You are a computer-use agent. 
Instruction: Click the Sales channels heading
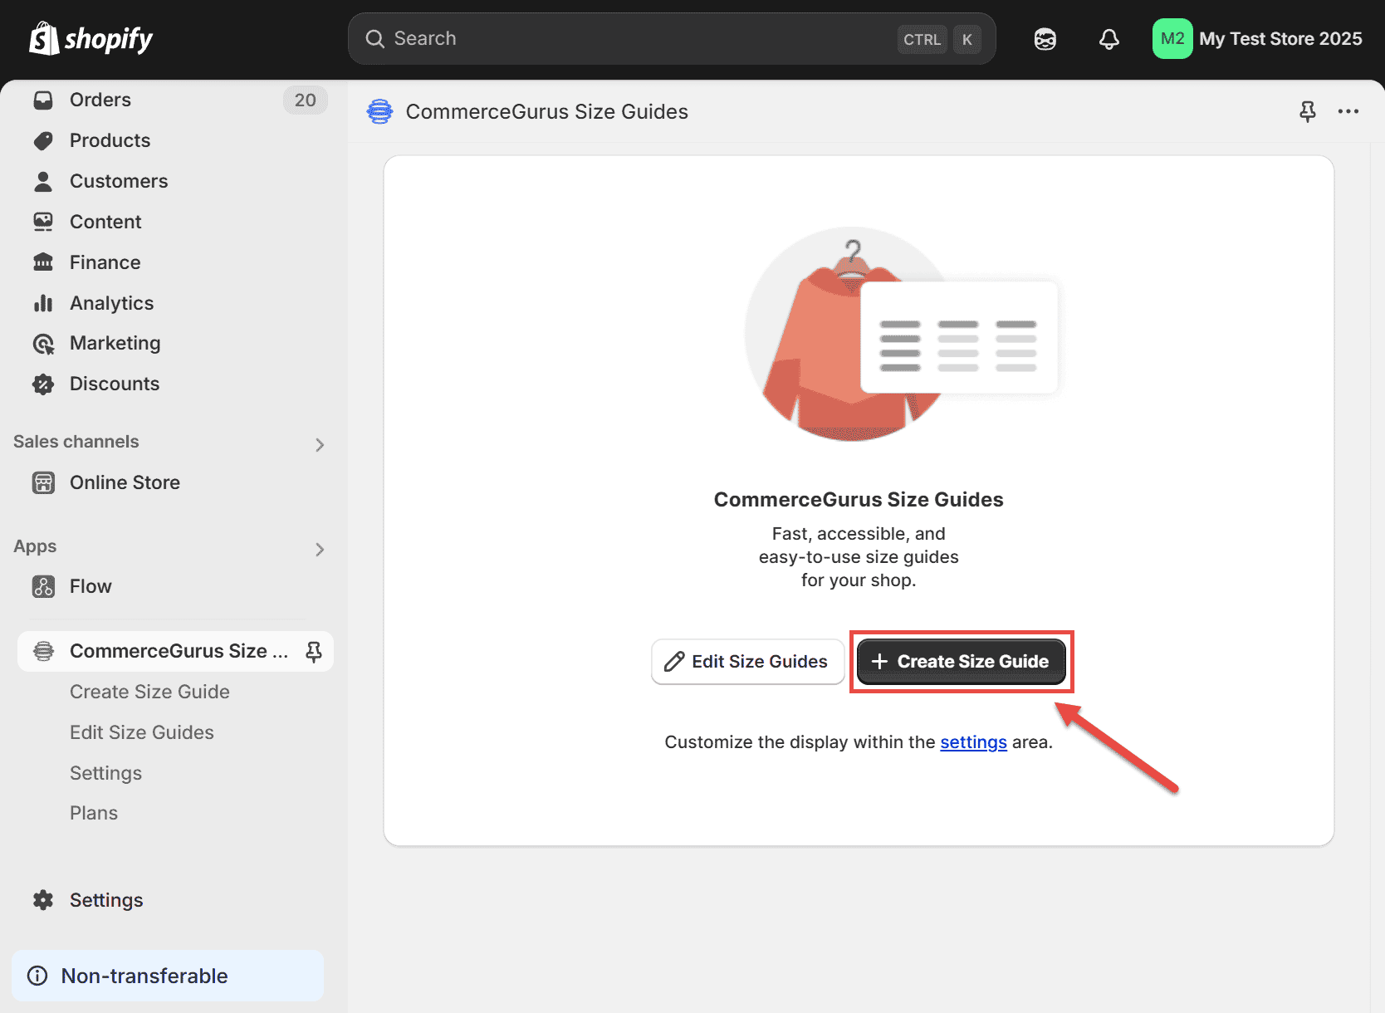click(x=76, y=442)
